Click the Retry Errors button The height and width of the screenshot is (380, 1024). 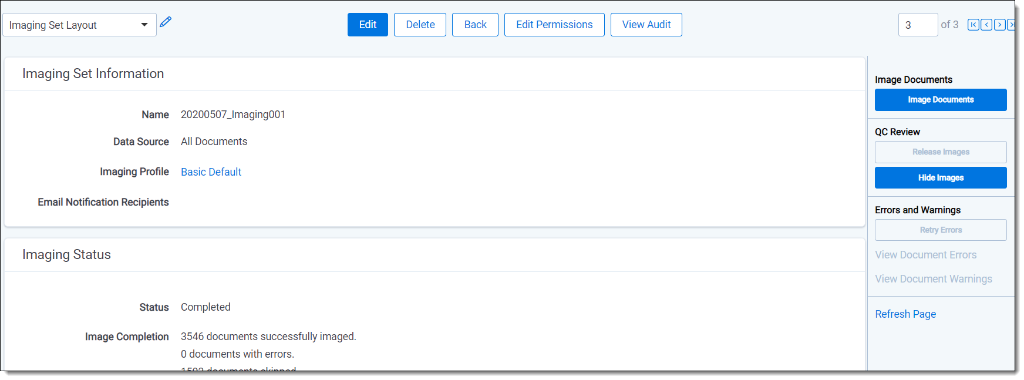pos(940,230)
